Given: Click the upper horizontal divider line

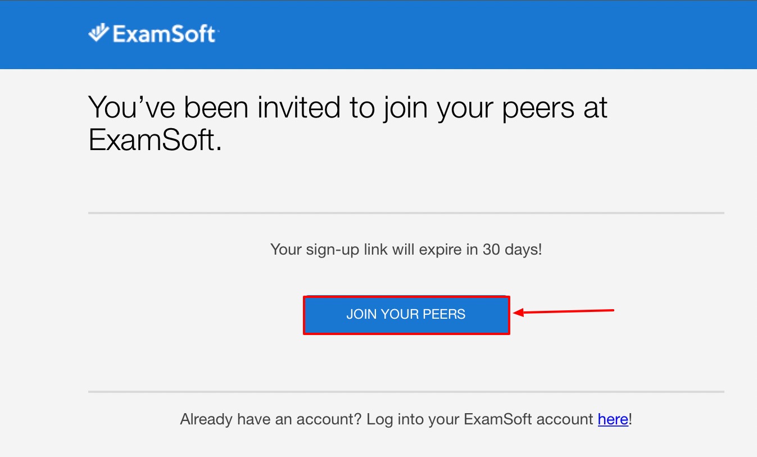Looking at the screenshot, I should coord(406,213).
